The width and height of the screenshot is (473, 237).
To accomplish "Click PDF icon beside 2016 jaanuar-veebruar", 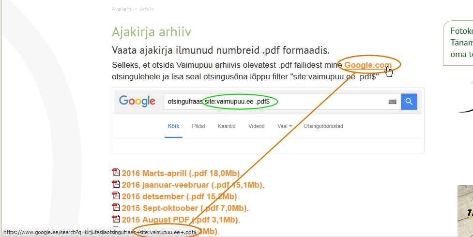I will click(x=116, y=184).
